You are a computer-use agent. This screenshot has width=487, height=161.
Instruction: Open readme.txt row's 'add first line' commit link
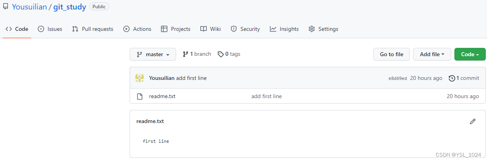267,96
